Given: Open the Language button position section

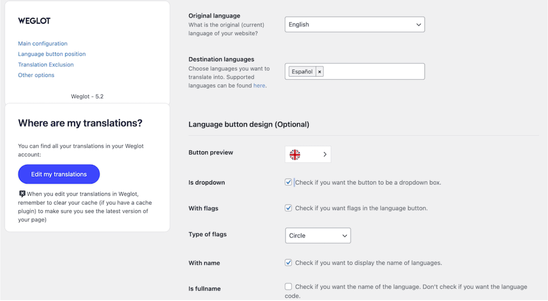Looking at the screenshot, I should (52, 54).
